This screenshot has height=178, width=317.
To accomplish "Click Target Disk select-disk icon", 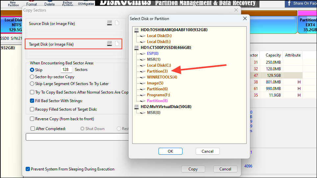I will click(110, 43).
